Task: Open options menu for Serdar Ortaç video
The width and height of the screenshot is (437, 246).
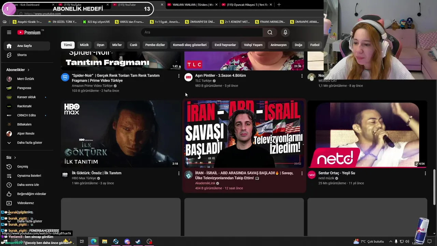Action: pyautogui.click(x=425, y=174)
